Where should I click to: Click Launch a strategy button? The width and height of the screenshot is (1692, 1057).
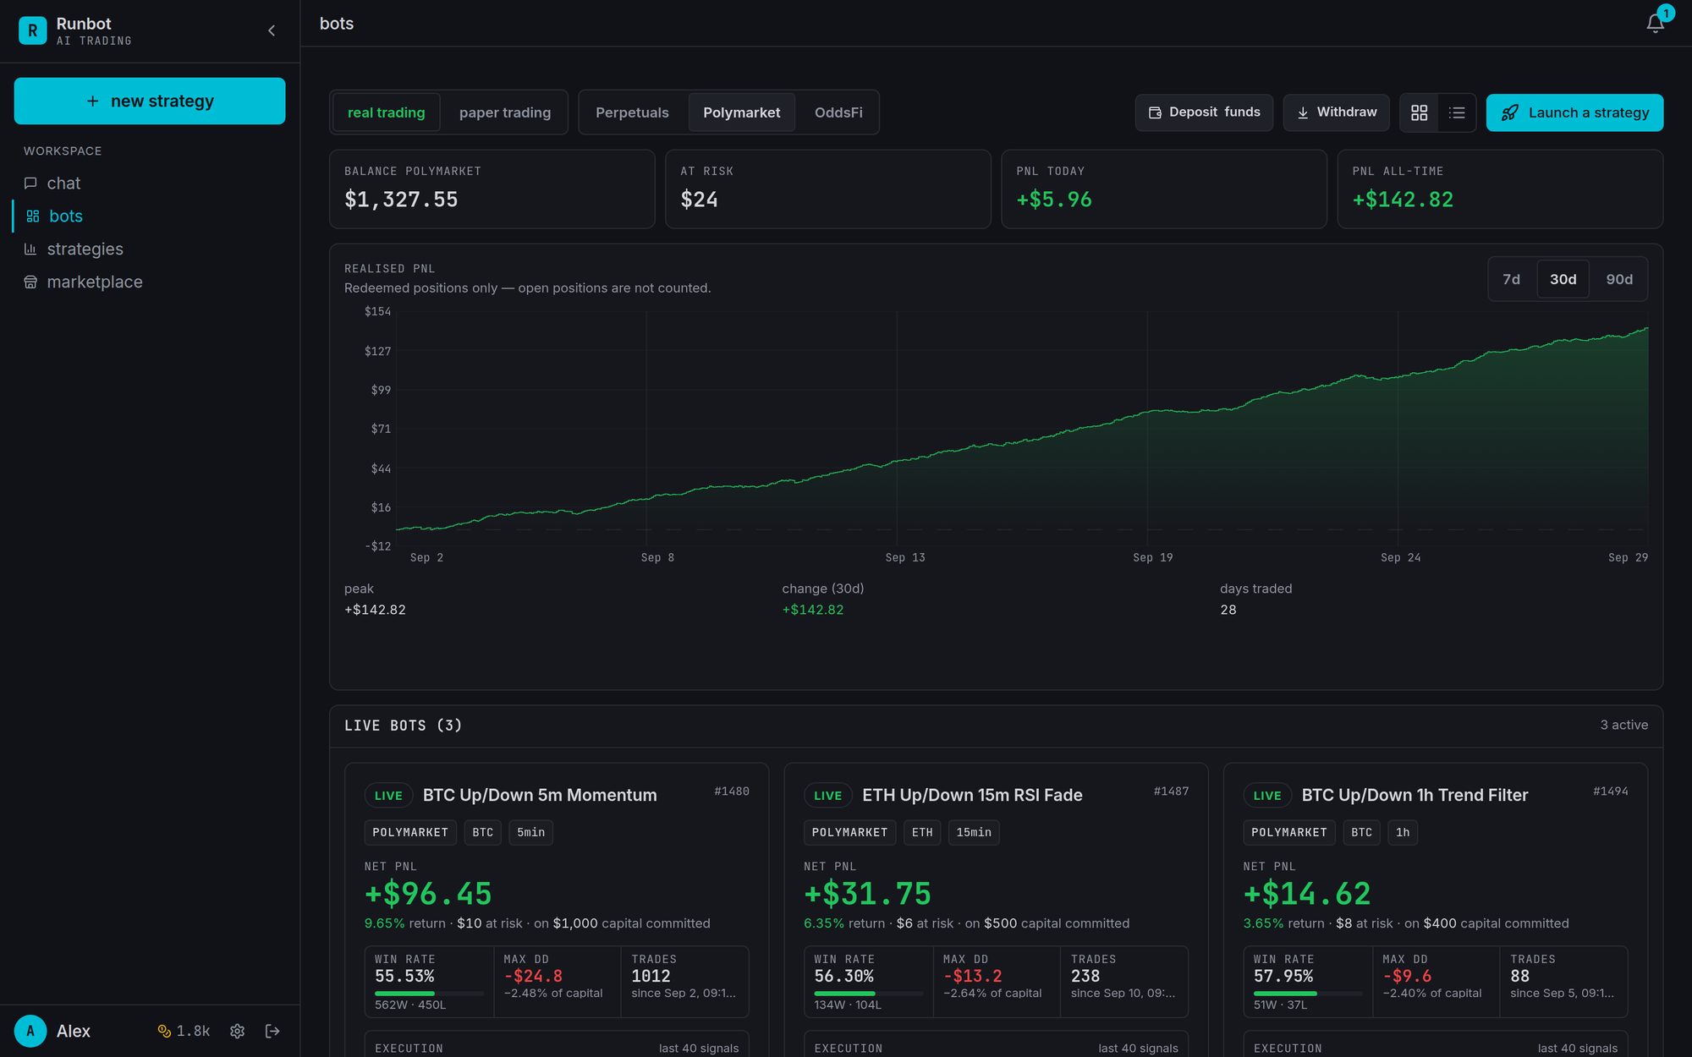(x=1574, y=112)
